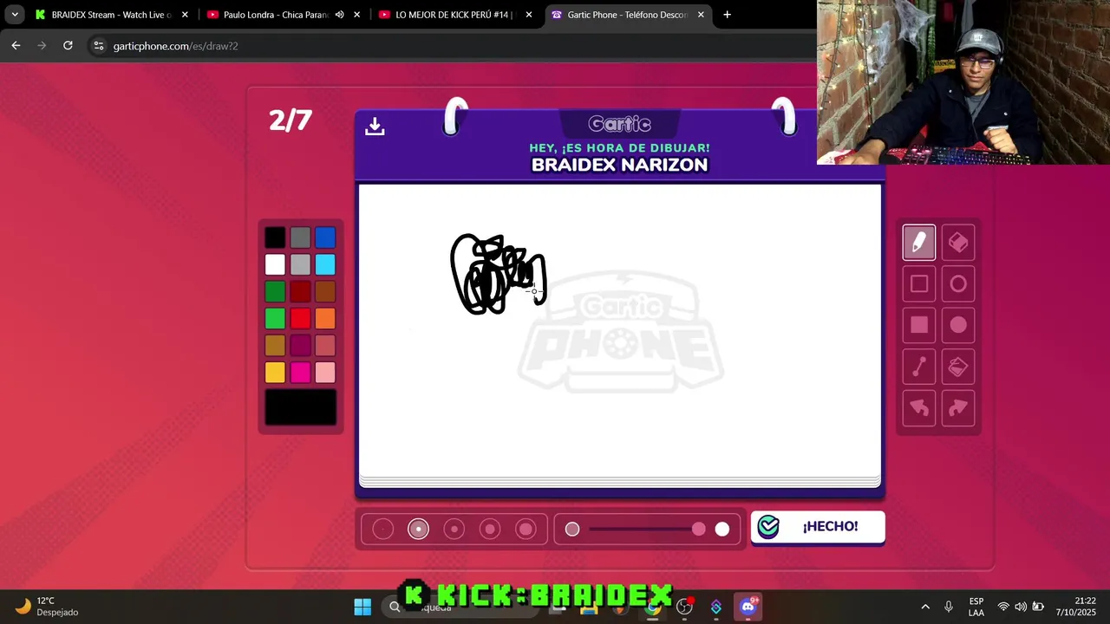Download the drawing with the download icon

(x=375, y=127)
